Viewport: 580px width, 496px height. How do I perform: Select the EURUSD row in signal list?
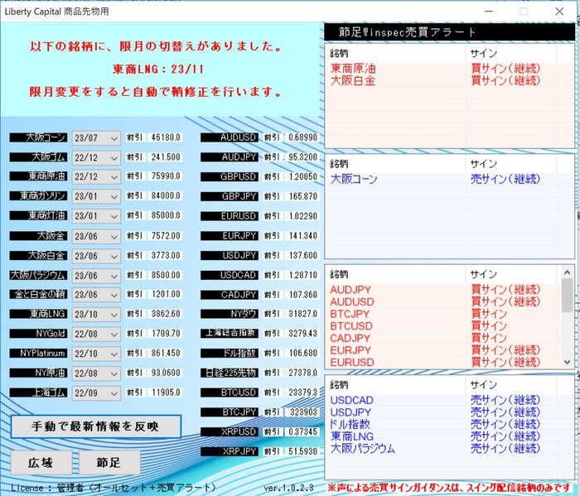coord(443,362)
